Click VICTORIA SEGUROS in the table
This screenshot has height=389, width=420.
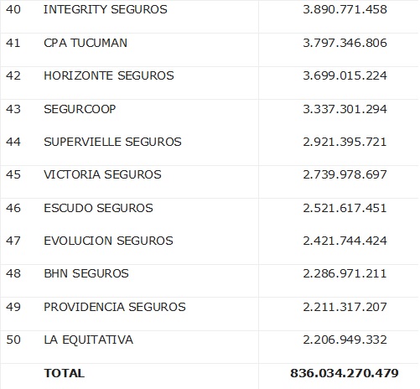click(x=102, y=174)
